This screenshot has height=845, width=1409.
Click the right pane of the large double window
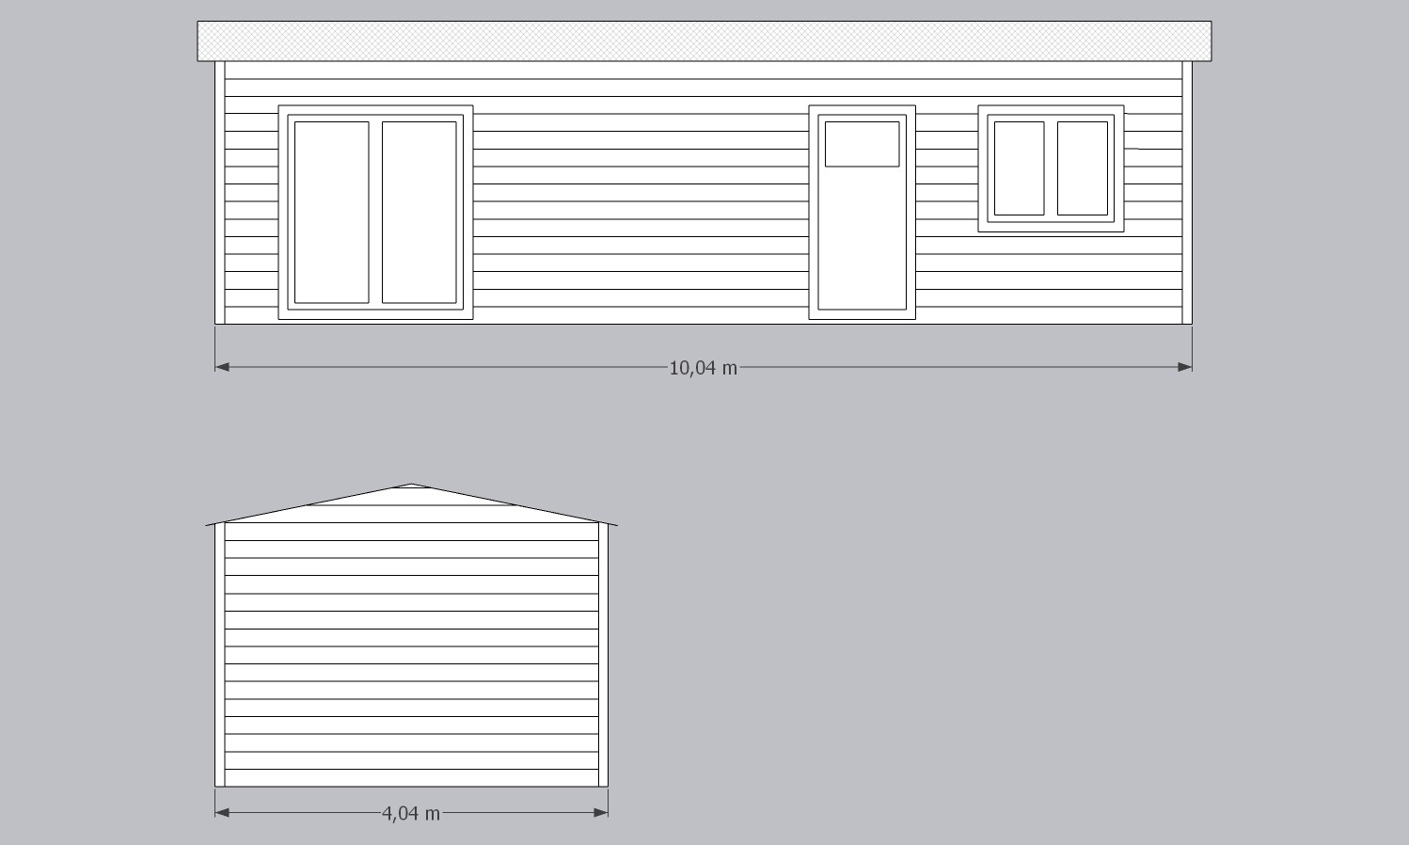(419, 212)
